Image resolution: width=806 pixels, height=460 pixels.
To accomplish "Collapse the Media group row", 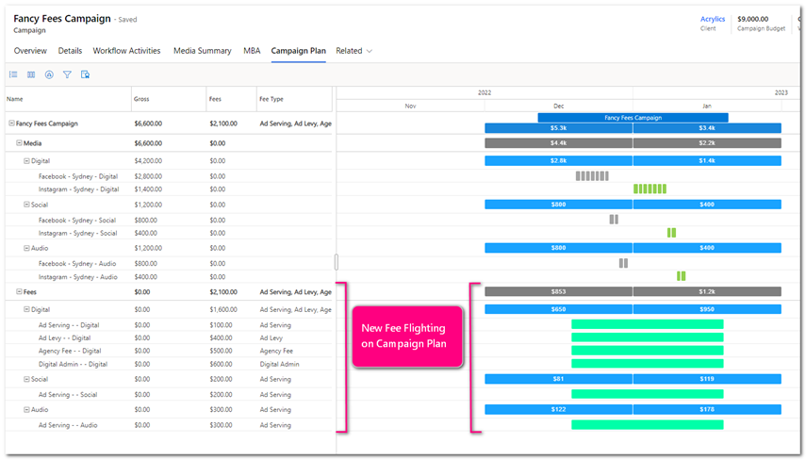I will click(x=19, y=143).
